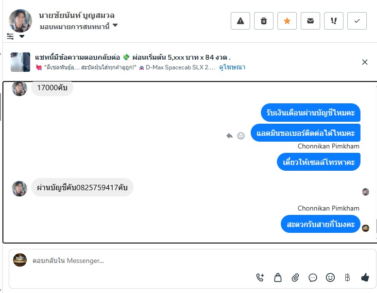Viewport: 377px width, 293px height.
Task: Click the ad thumbnail image
Action: 20,62
